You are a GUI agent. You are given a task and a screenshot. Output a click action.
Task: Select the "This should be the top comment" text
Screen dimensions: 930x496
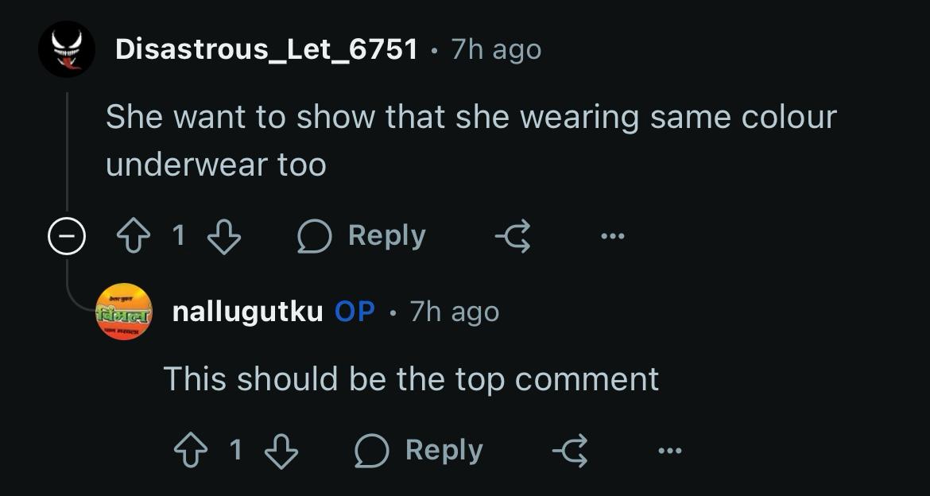411,379
